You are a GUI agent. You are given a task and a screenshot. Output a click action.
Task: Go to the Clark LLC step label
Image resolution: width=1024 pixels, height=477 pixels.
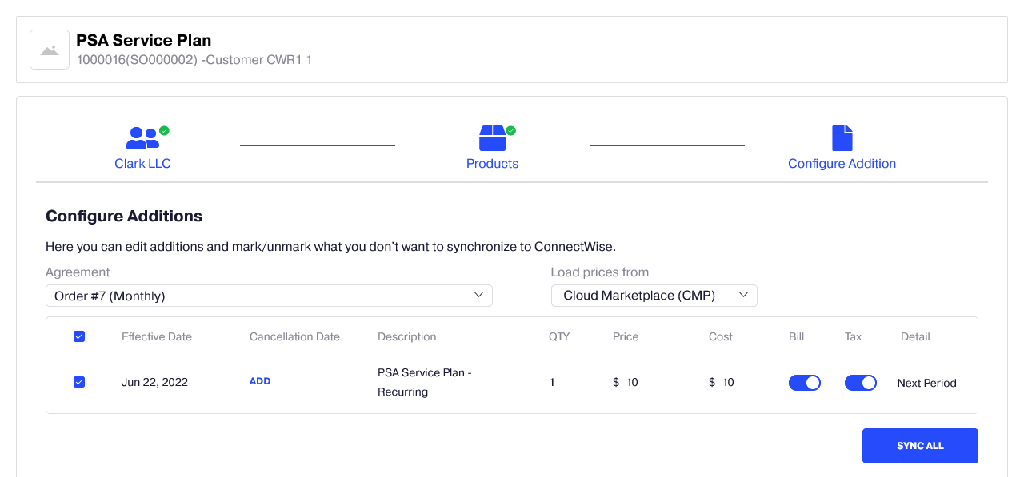(x=142, y=164)
